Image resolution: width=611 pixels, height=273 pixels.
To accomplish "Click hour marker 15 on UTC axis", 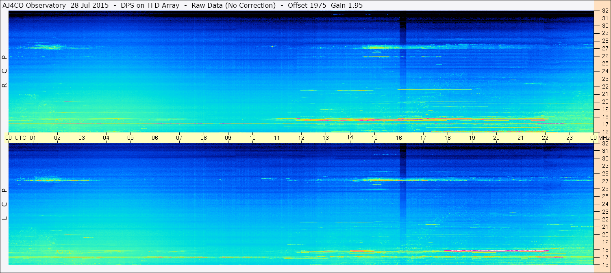I will 374,138.
